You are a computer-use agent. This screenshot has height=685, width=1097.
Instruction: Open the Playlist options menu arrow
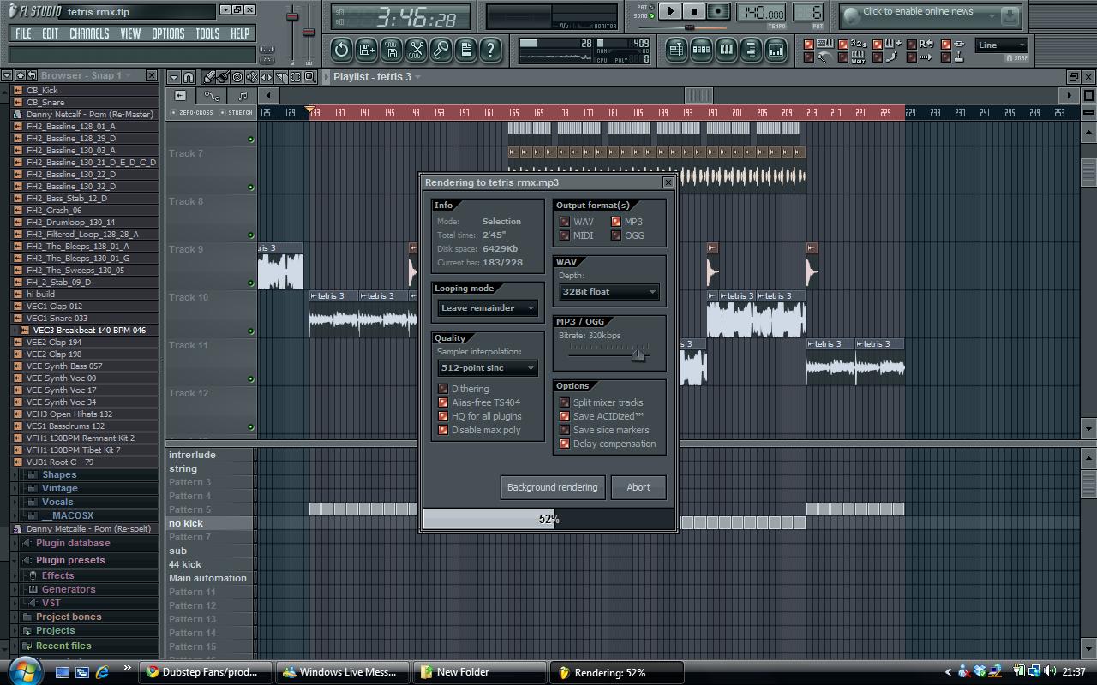[174, 77]
